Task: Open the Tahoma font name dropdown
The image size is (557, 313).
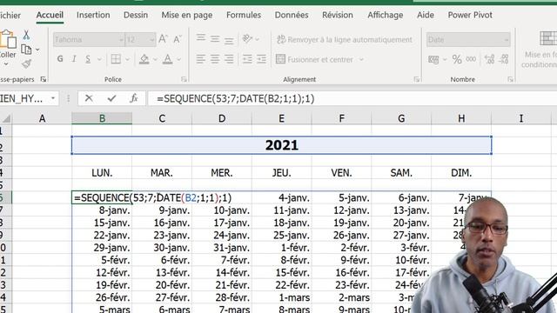Action: (x=121, y=40)
